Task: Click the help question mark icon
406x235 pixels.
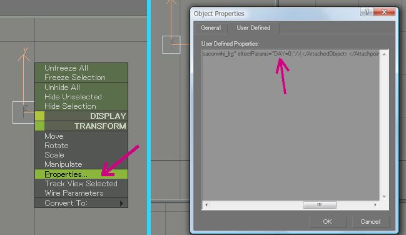Action: point(367,12)
